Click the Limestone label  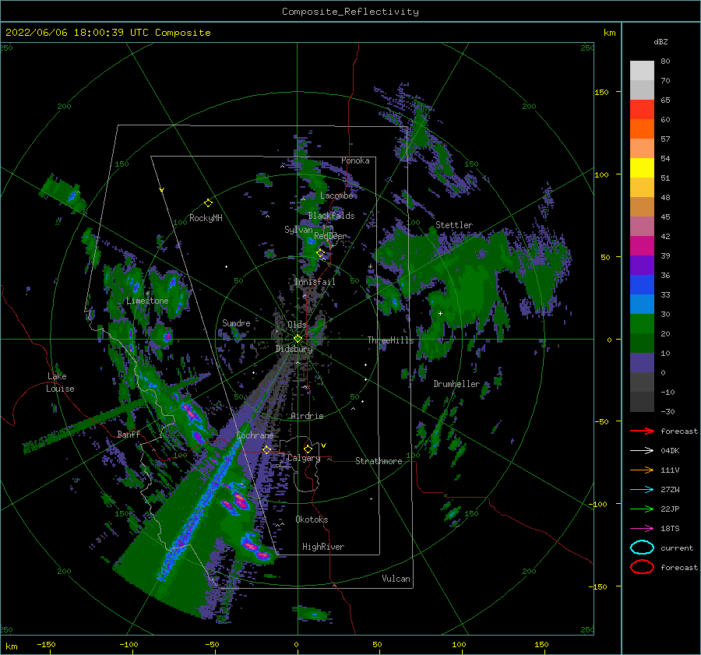[x=147, y=301]
